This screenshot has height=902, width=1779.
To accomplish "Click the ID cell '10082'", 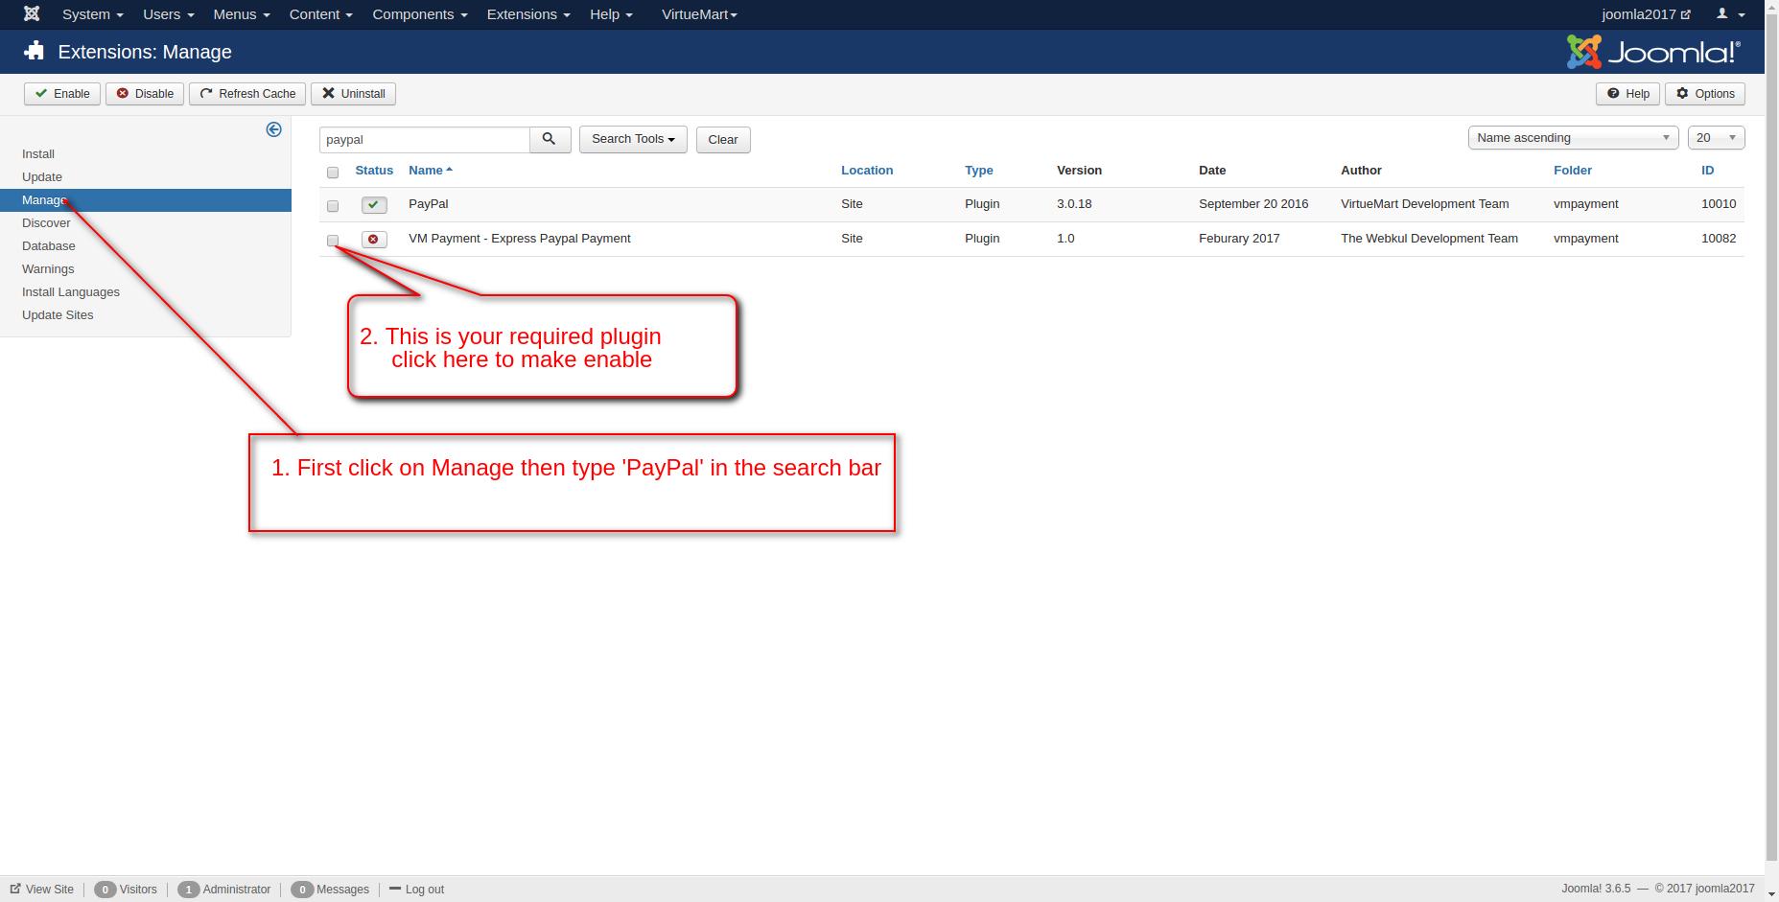I will (1719, 239).
